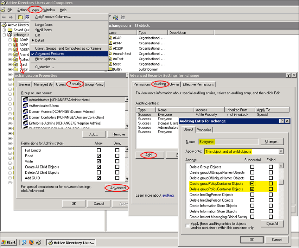299x248 pixels.
Task: Select Advanced Features in View menu
Action: pos(50,54)
